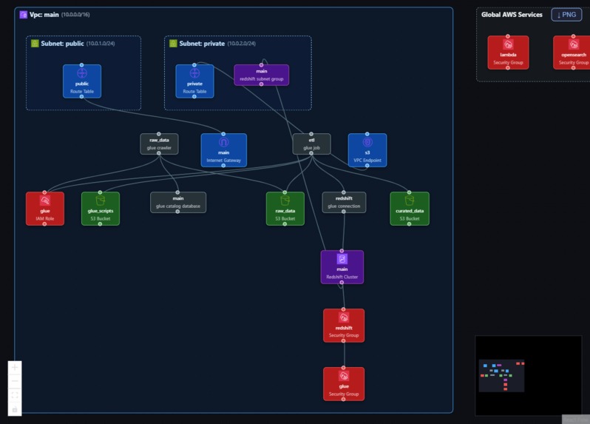
Task: Select the opensearch Security Group node
Action: pyautogui.click(x=572, y=53)
